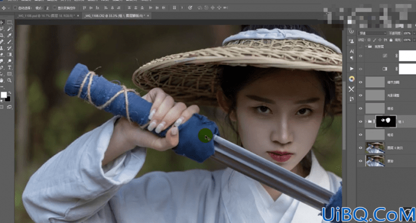Enable the Auto-Select checkbox
Viewport: 416px width, 223px height.
[15, 8]
